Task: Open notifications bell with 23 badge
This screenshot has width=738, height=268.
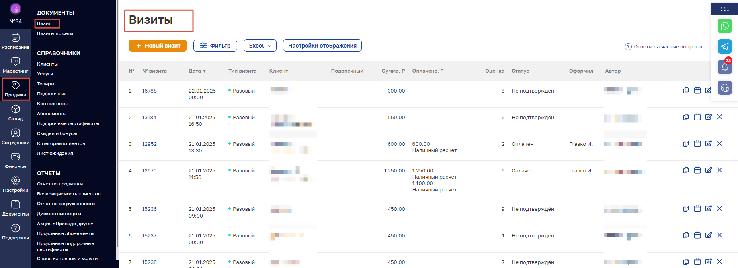Action: coord(725,67)
